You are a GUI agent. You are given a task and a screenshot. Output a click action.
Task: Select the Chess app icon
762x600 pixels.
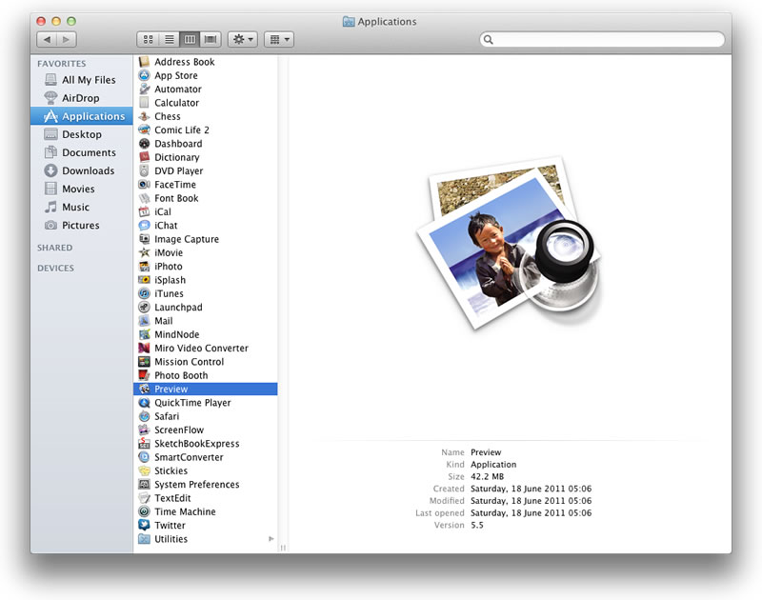(x=145, y=116)
